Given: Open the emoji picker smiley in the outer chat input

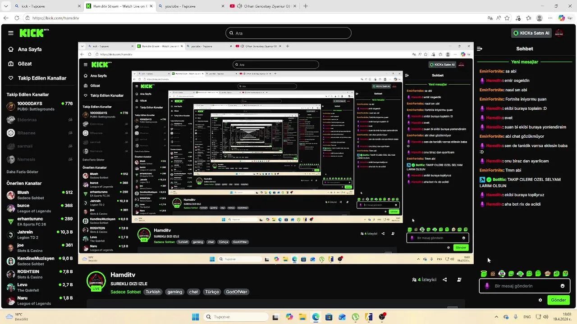Looking at the screenshot, I should (563, 286).
